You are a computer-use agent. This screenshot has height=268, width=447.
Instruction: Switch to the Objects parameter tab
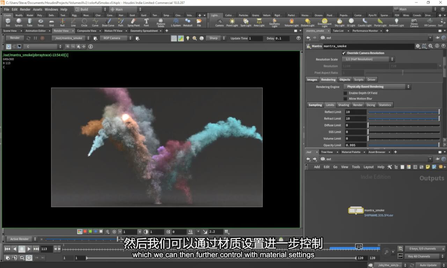[x=345, y=80]
